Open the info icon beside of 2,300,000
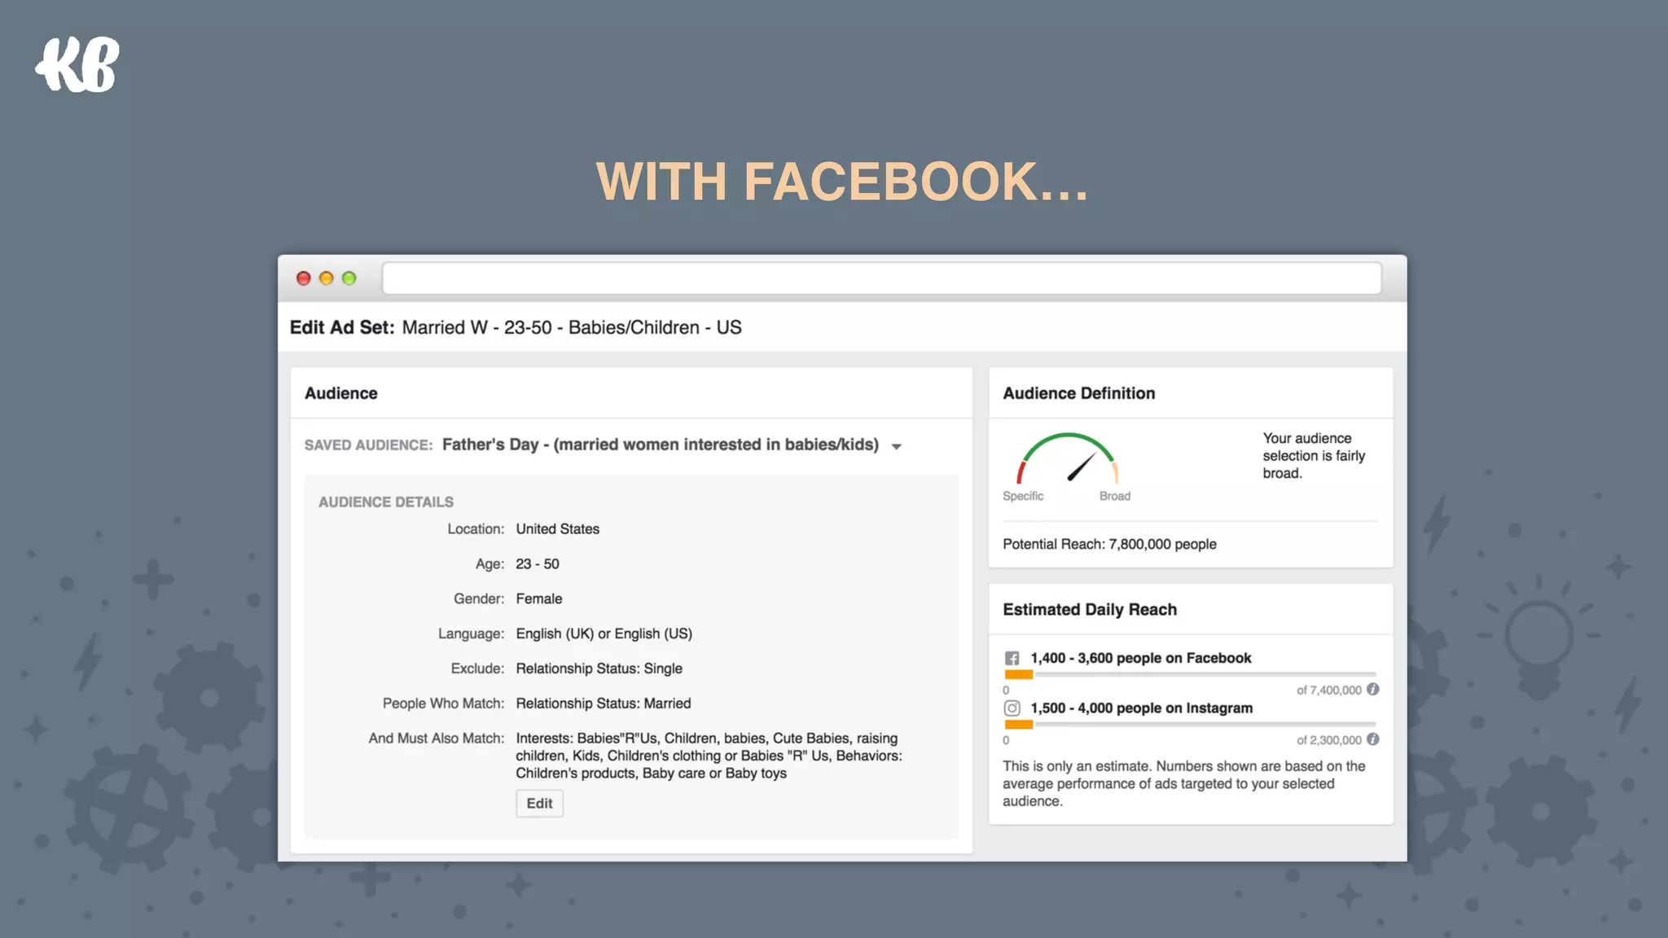Screen dimensions: 1668x938 [x=1373, y=739]
